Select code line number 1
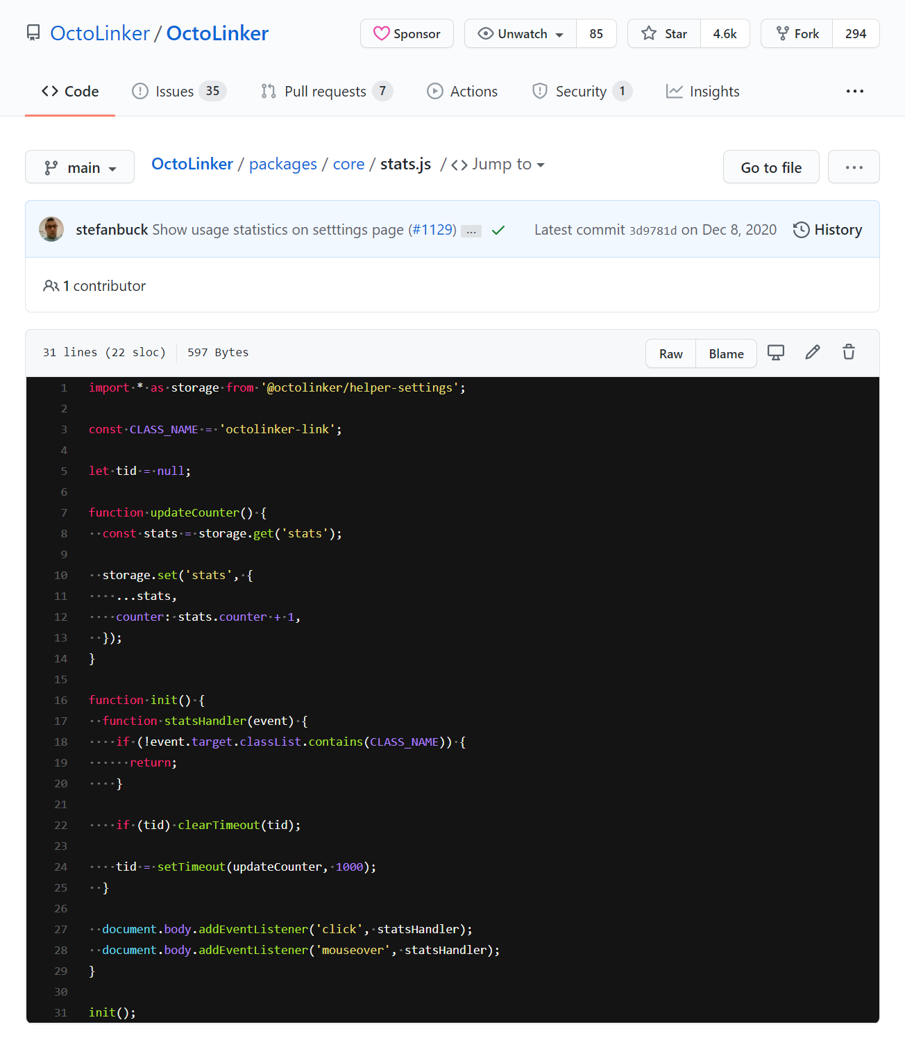Image resolution: width=905 pixels, height=1045 pixels. pyautogui.click(x=64, y=387)
